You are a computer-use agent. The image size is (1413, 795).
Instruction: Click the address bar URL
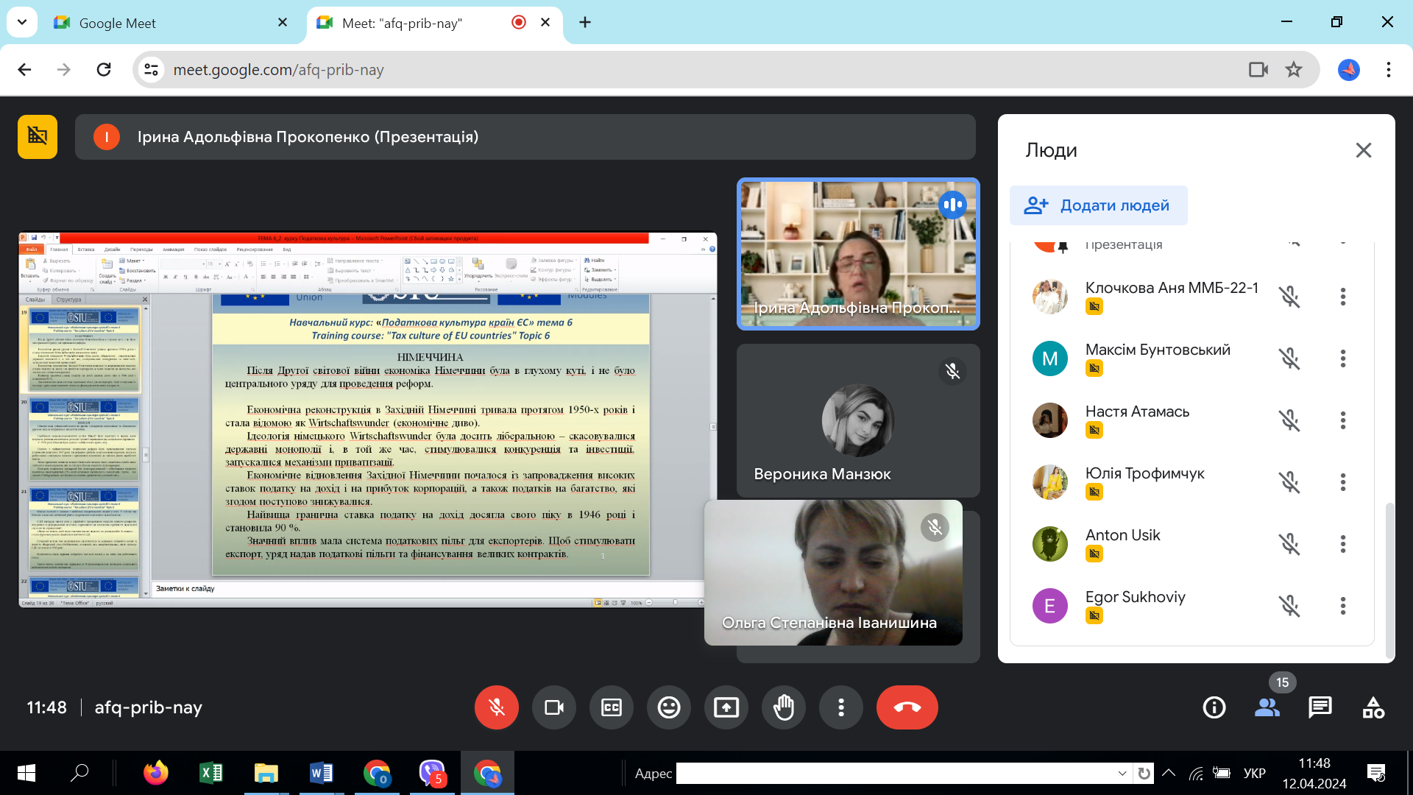click(279, 70)
